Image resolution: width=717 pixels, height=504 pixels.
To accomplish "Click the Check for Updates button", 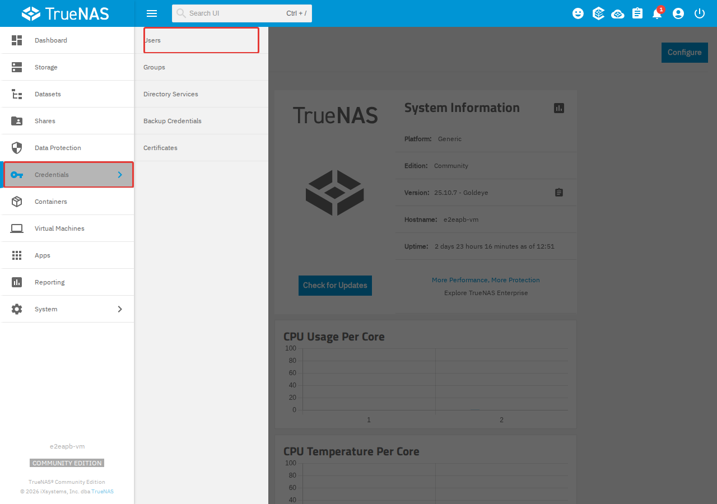I will click(335, 285).
